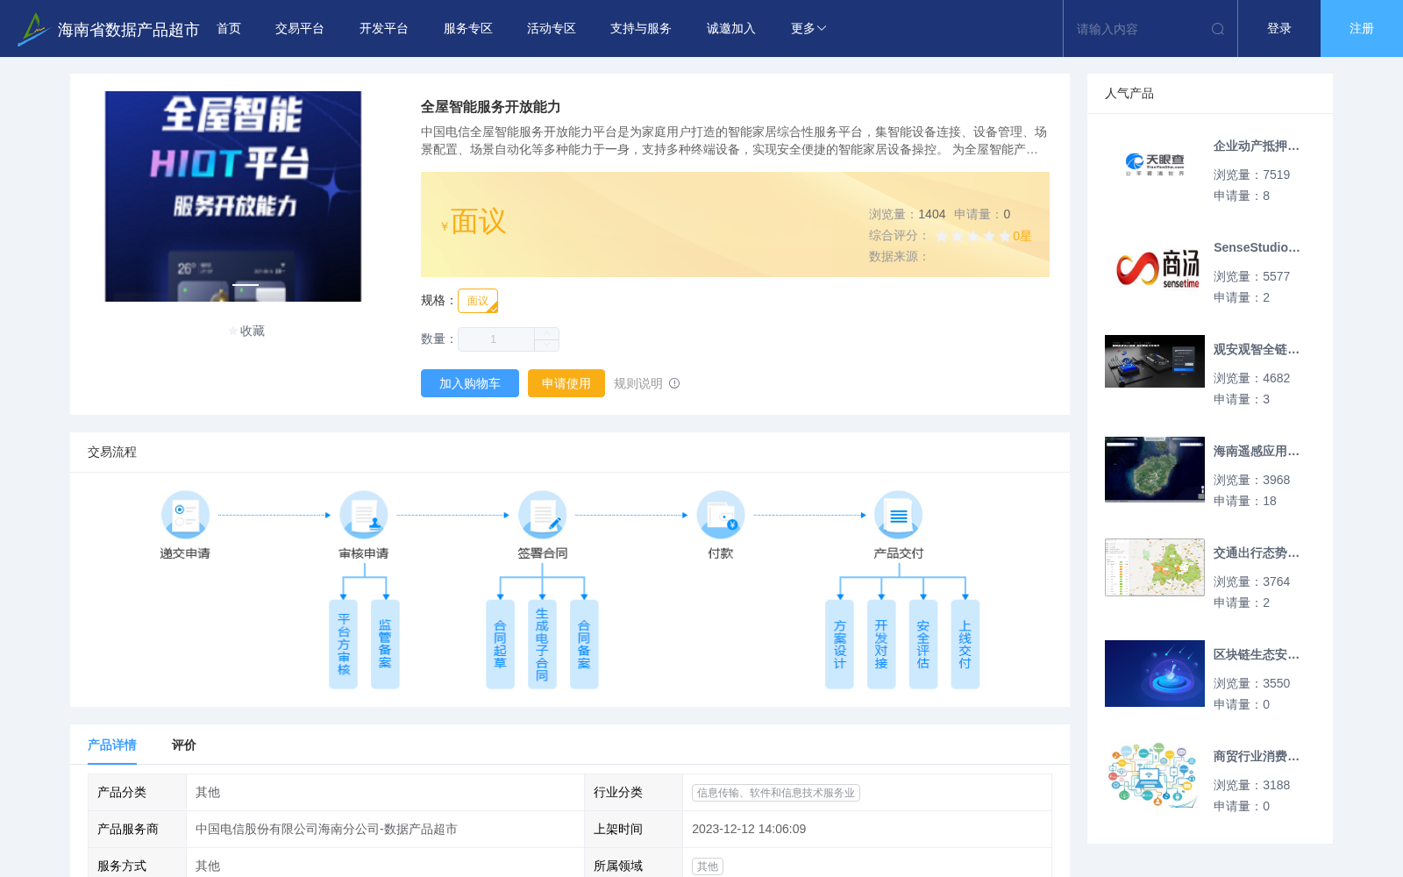1403x877 pixels.
Task: Click the quantity input box
Action: click(496, 339)
